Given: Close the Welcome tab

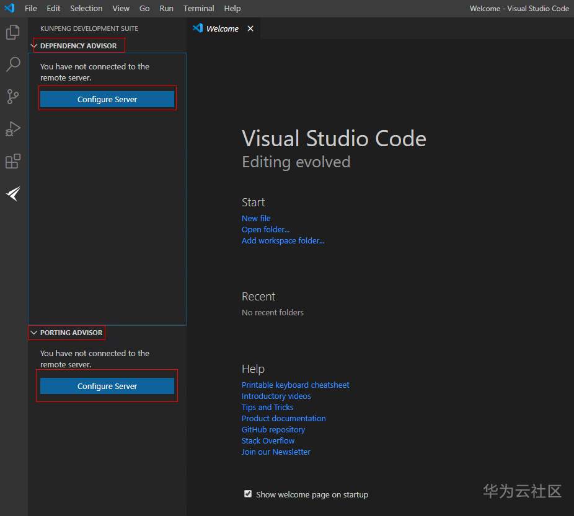Looking at the screenshot, I should pos(250,28).
